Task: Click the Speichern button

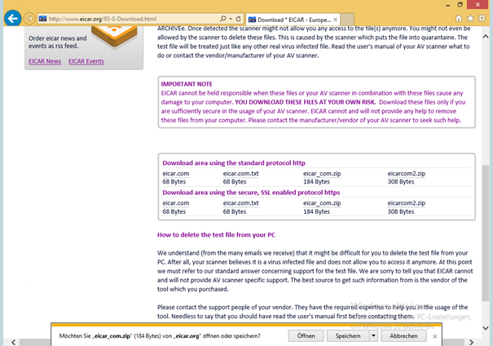Action: pyautogui.click(x=348, y=336)
